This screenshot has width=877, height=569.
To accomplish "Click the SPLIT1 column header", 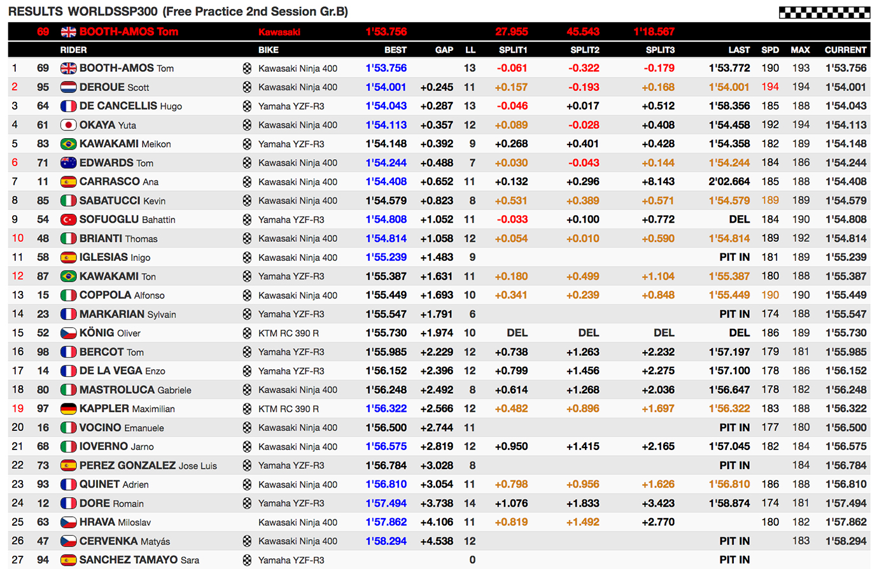I will click(x=513, y=50).
